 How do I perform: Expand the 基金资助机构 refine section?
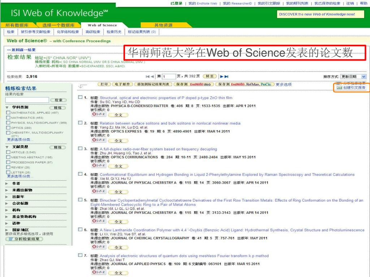click(x=7, y=216)
